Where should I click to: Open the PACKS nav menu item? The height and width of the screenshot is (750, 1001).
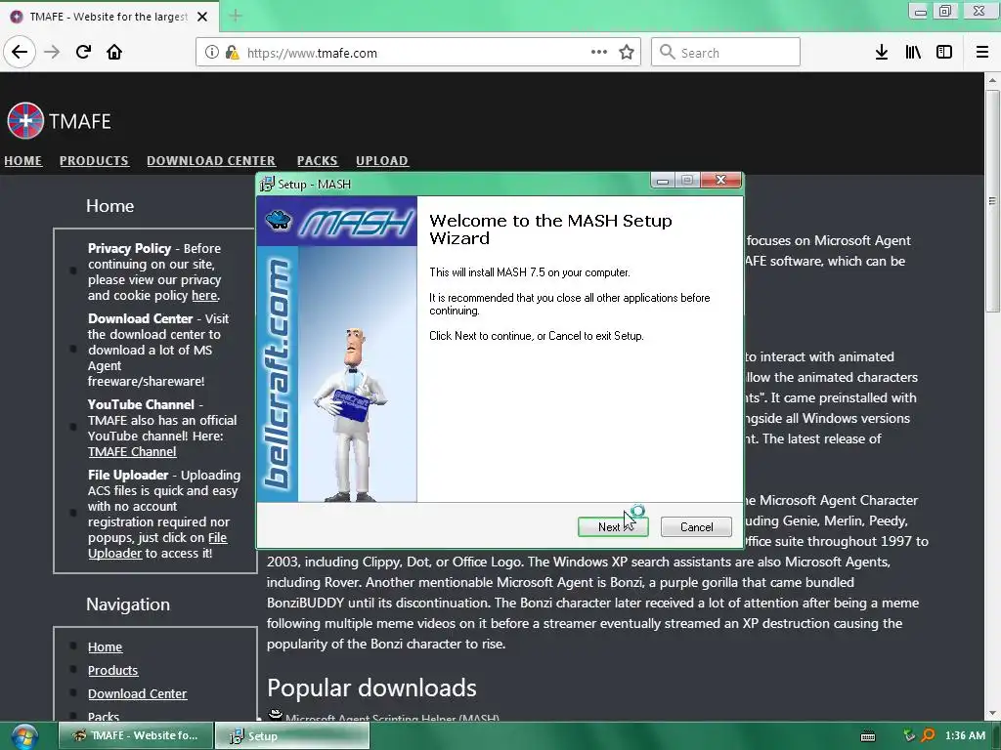tap(318, 161)
